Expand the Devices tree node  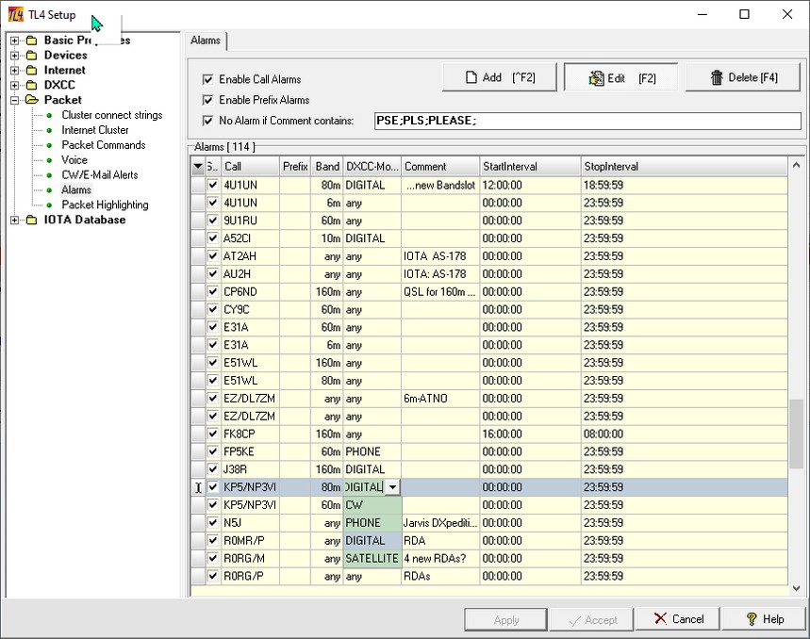(x=14, y=56)
